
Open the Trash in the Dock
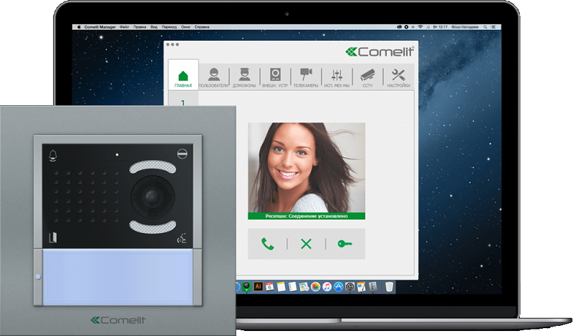point(389,287)
